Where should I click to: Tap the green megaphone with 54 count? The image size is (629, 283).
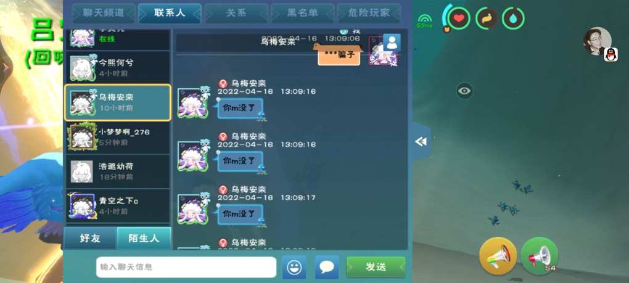pos(540,256)
